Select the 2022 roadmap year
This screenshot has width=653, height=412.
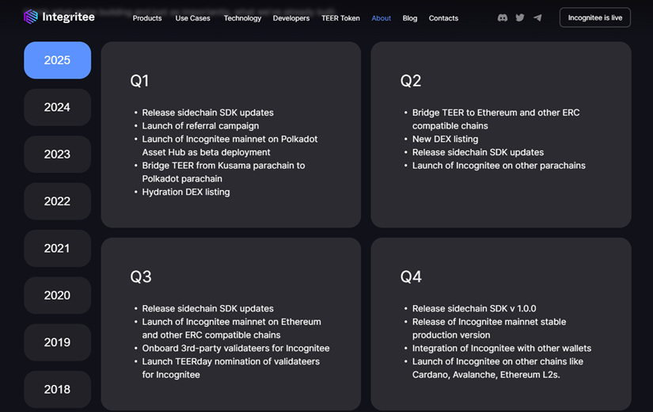[x=58, y=201]
